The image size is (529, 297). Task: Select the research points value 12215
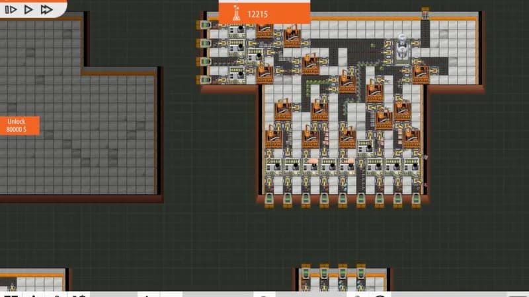pyautogui.click(x=258, y=14)
